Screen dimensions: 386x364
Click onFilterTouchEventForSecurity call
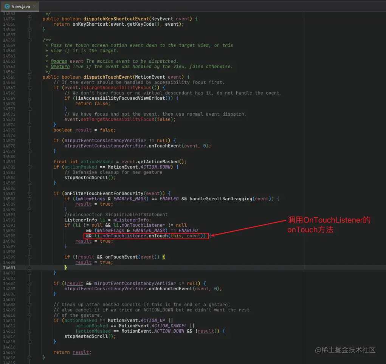(104, 194)
